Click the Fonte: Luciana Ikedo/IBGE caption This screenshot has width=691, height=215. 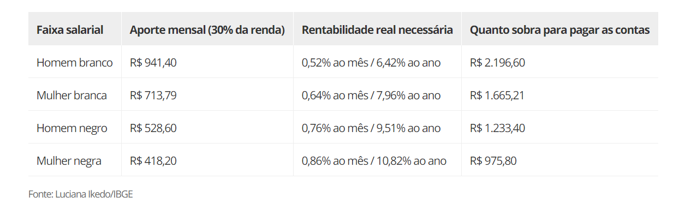pos(81,194)
